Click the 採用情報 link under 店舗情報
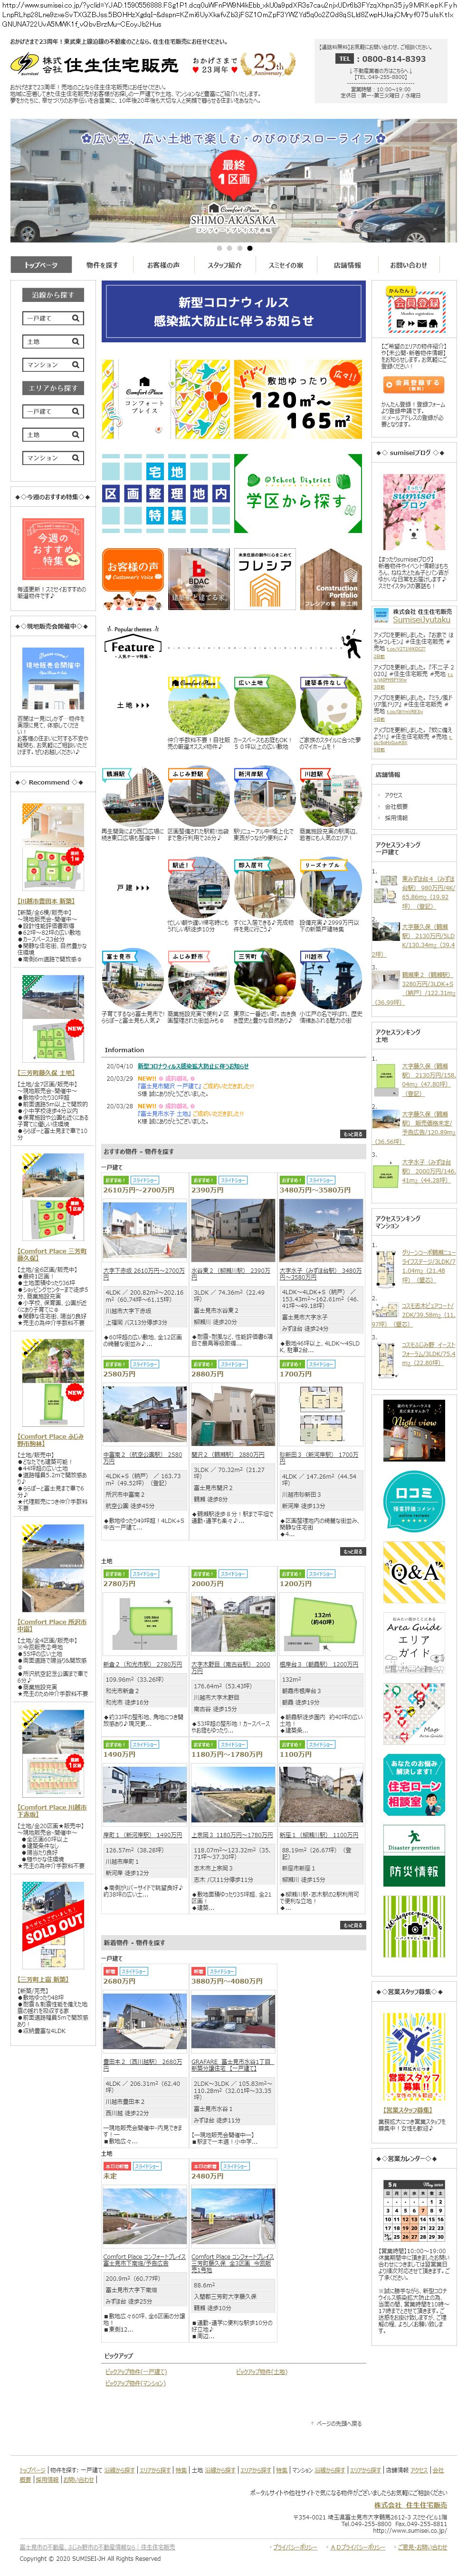Image resolution: width=467 pixels, height=2576 pixels. [396, 817]
